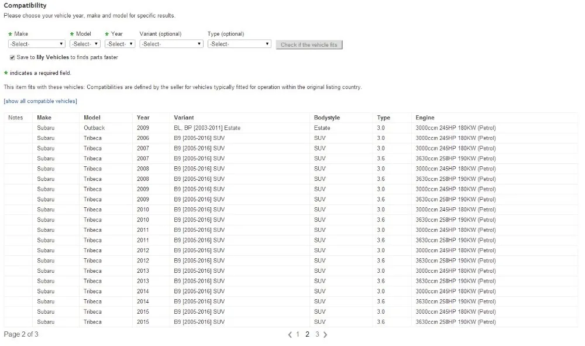Select the Outback model cell
The width and height of the screenshot is (585, 346).
click(94, 128)
